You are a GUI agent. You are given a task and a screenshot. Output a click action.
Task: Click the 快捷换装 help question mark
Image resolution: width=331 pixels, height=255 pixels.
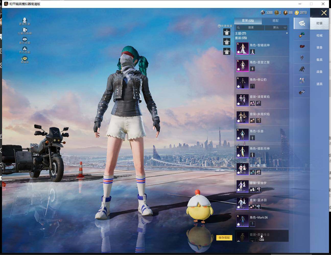click(x=219, y=26)
